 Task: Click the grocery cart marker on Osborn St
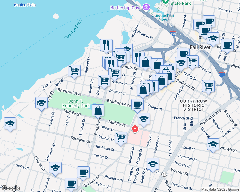coord(121,138)
